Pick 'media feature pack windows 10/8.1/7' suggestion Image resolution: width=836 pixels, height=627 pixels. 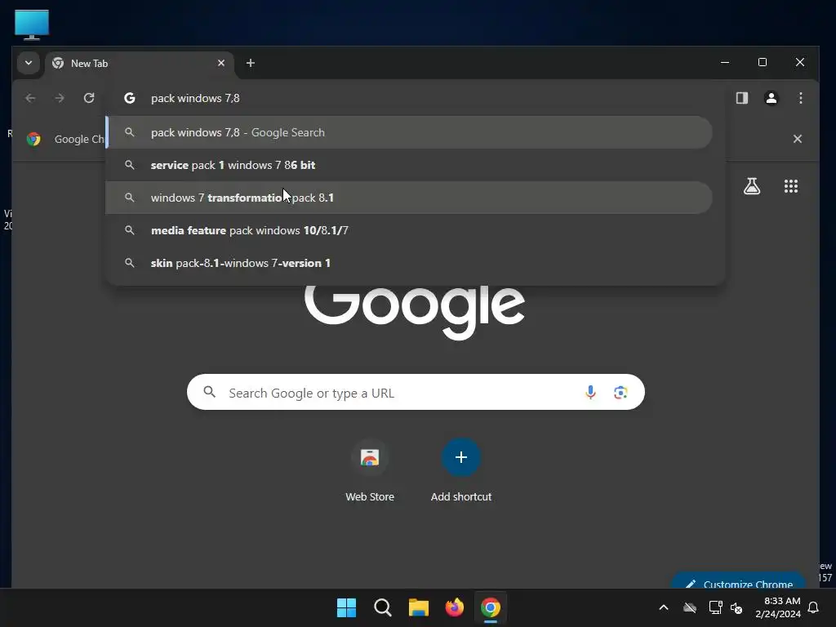click(409, 230)
